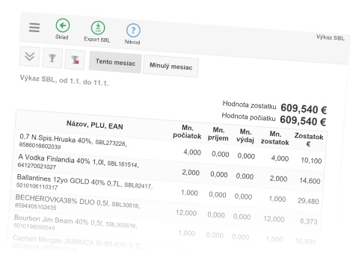Screen dimensions: 359x269
Task: Expand the double-chevron collapse button
Action: [30, 56]
